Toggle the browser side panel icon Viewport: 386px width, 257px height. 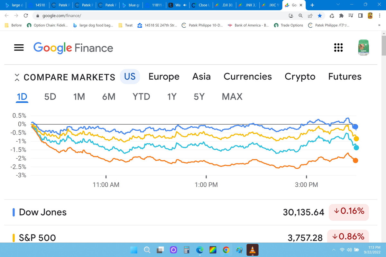click(x=360, y=15)
